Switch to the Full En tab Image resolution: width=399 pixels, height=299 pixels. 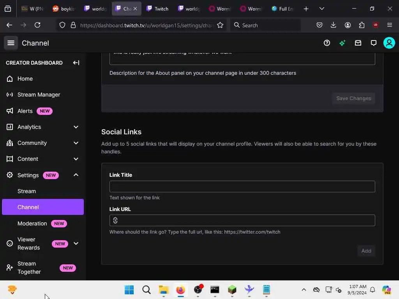pyautogui.click(x=282, y=9)
